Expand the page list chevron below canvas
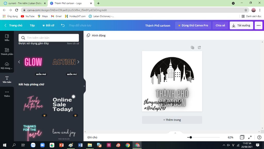 point(175,133)
